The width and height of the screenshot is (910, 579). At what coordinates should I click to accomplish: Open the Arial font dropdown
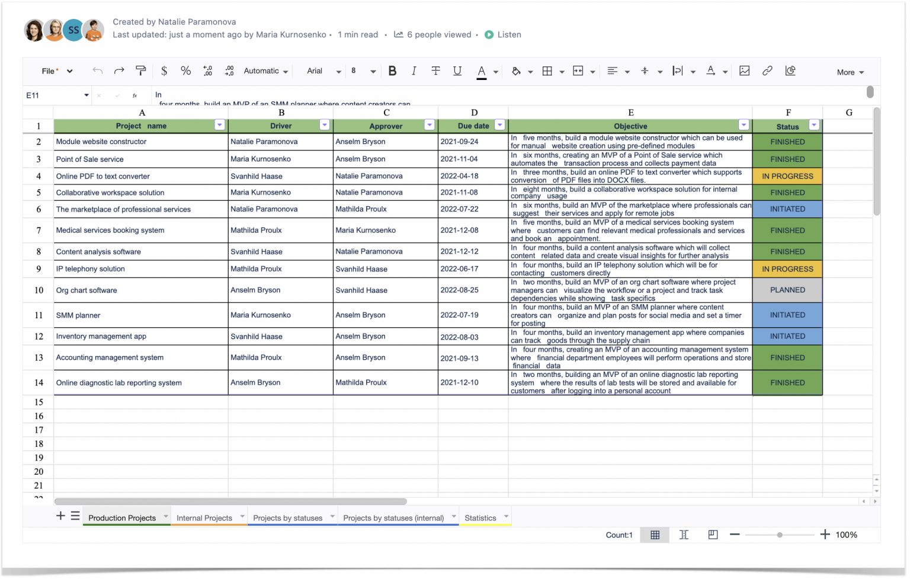pyautogui.click(x=322, y=71)
